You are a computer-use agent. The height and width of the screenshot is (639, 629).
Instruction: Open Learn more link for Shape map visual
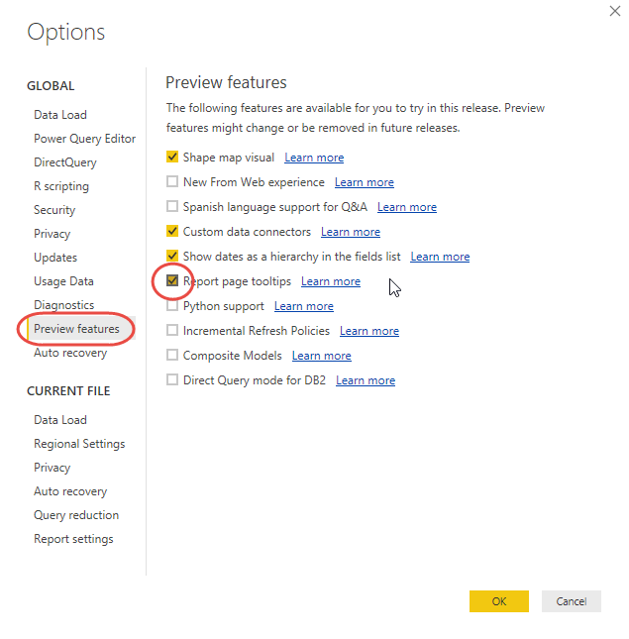[314, 158]
